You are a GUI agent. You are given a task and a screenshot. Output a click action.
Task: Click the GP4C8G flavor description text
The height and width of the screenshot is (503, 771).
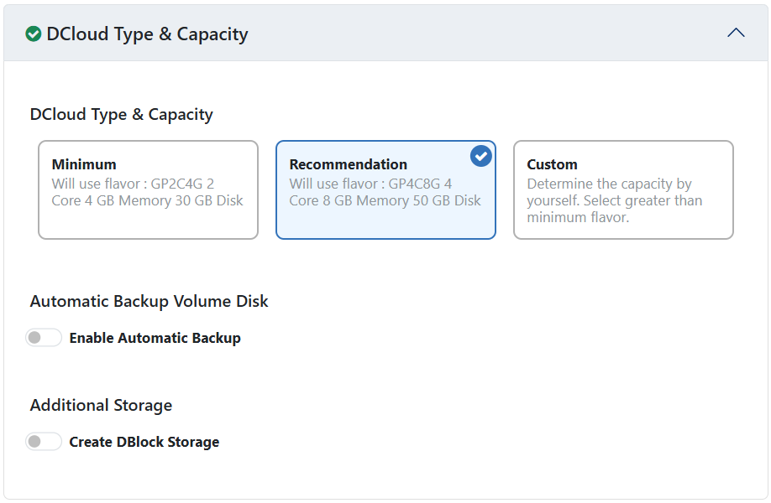pos(385,192)
